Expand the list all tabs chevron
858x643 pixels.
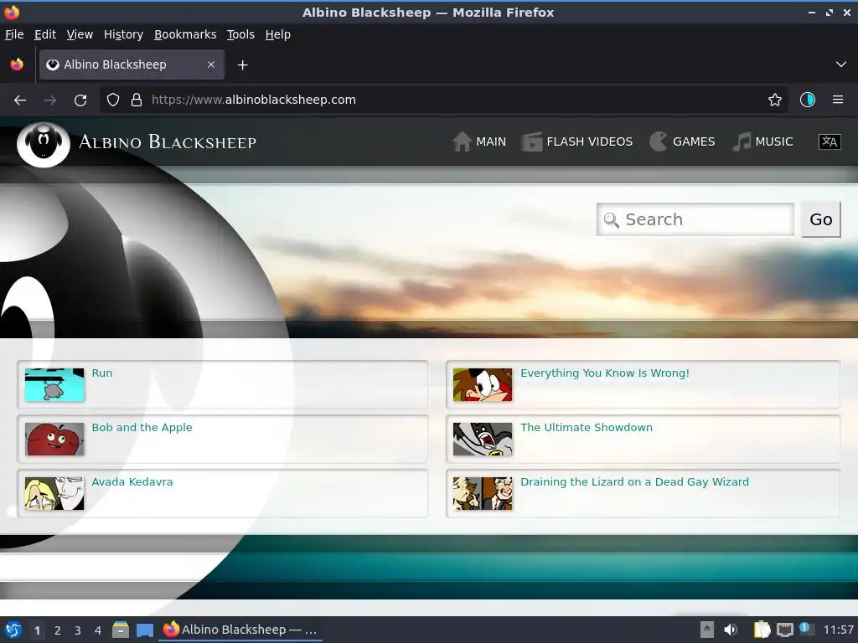coord(841,64)
